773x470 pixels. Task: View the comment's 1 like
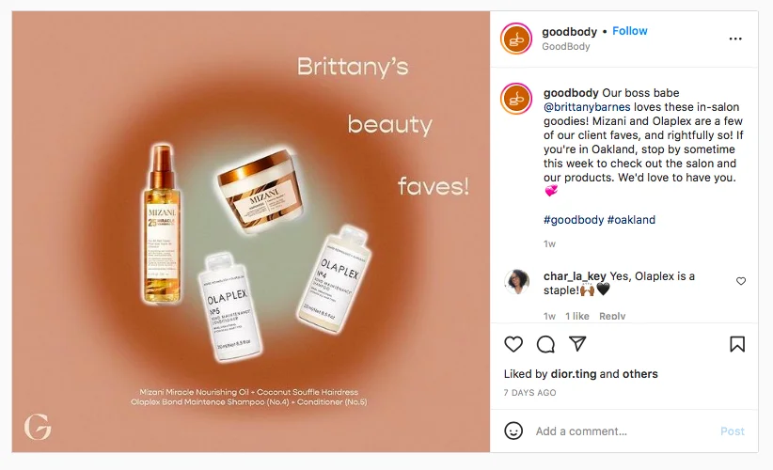tap(577, 317)
